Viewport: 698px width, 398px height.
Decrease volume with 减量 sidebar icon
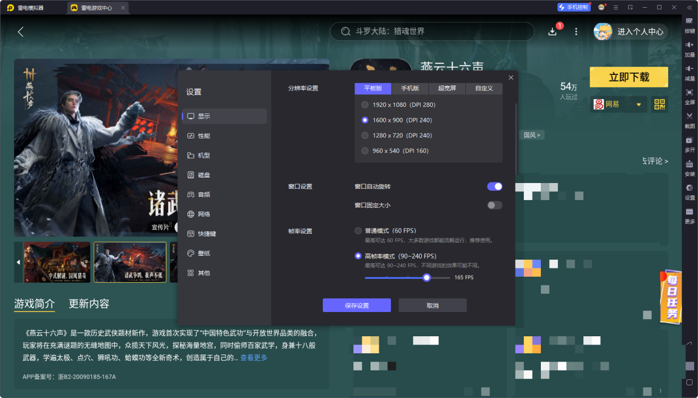point(690,72)
